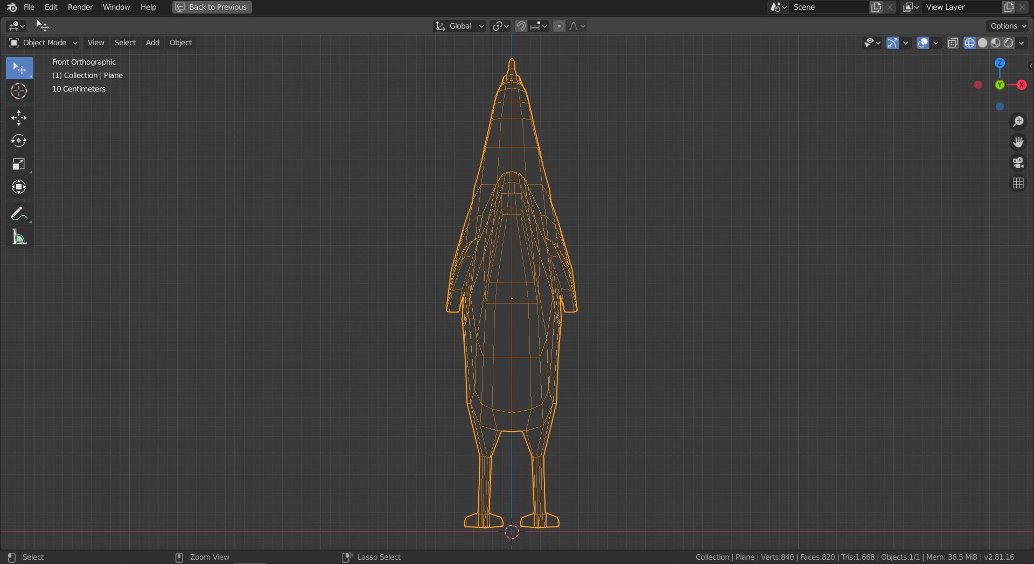Screen dimensions: 1034x564
Task: Open the Render menu
Action: [80, 7]
